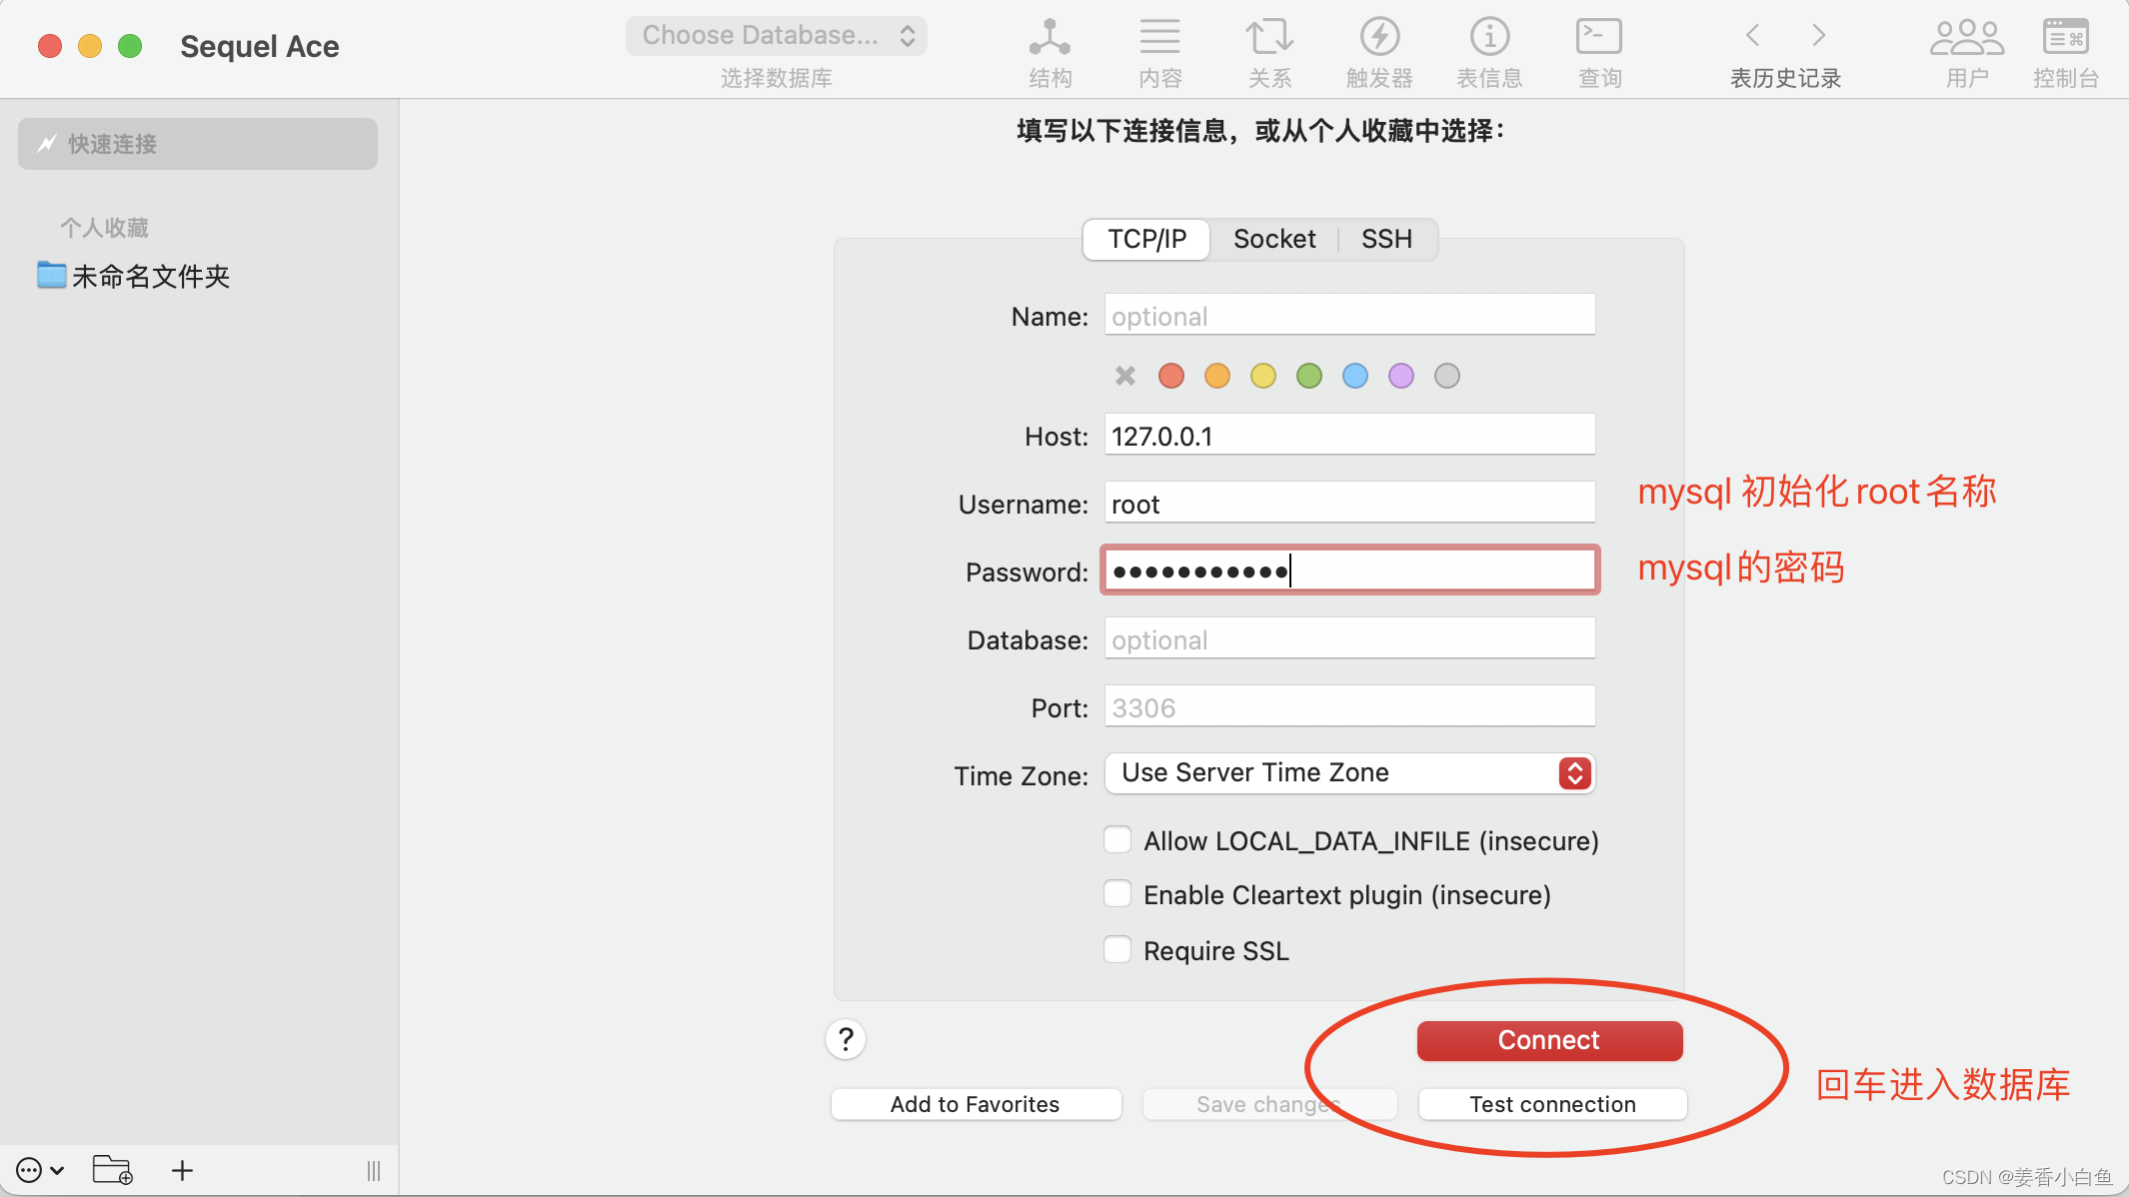This screenshot has width=2129, height=1197.
Task: Switch to the Socket tab
Action: pyautogui.click(x=1273, y=240)
